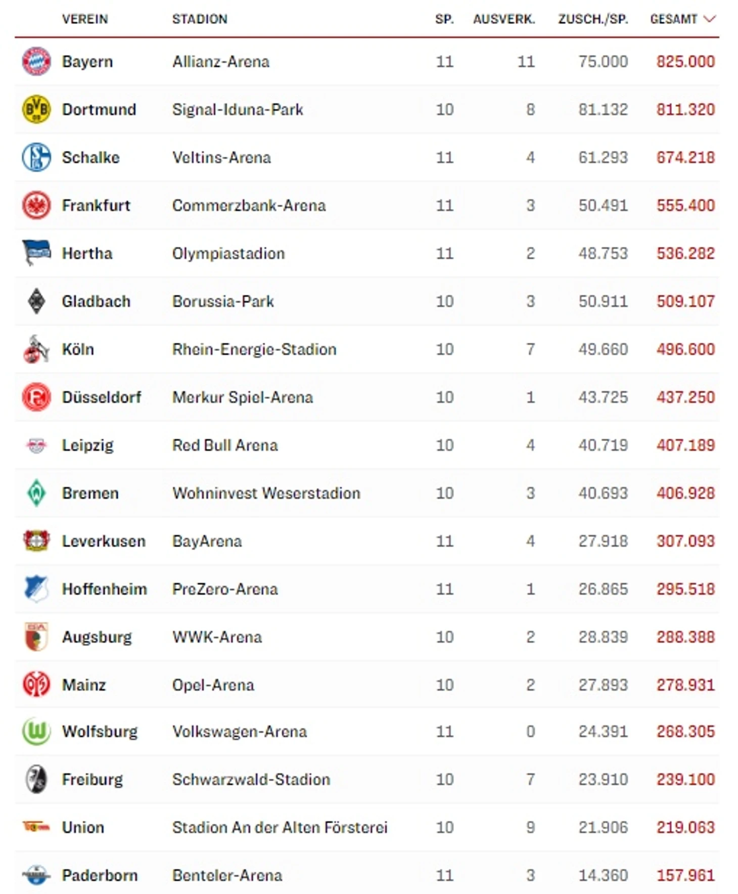Click the Köln club crest

pos(36,349)
